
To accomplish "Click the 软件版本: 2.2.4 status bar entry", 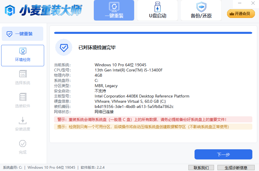I will pyautogui.click(x=93, y=168).
